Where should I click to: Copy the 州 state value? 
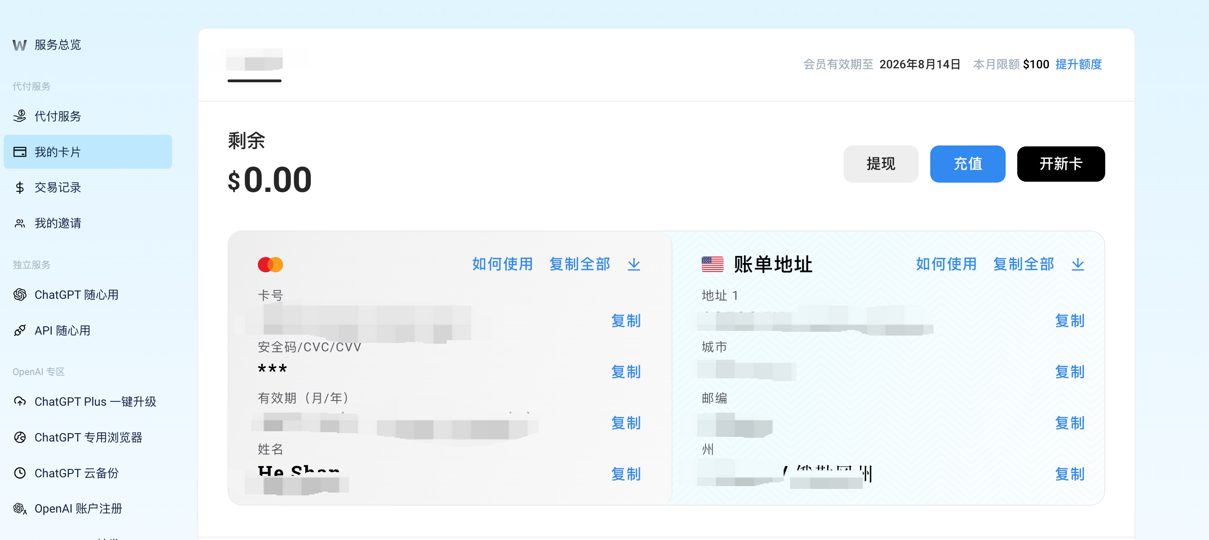click(x=1069, y=474)
